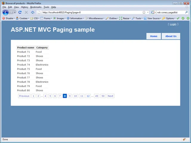The image size is (191, 143).
Task: Click the Options key icon
Action: pyautogui.click(x=164, y=18)
